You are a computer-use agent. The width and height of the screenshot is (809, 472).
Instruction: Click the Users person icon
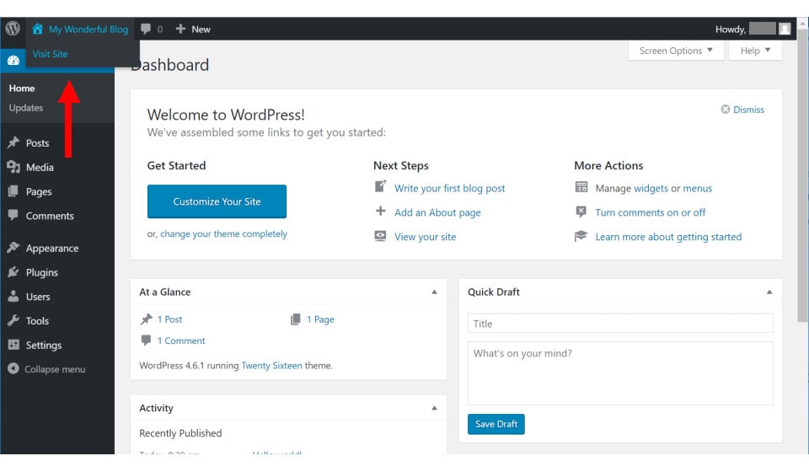tap(13, 296)
